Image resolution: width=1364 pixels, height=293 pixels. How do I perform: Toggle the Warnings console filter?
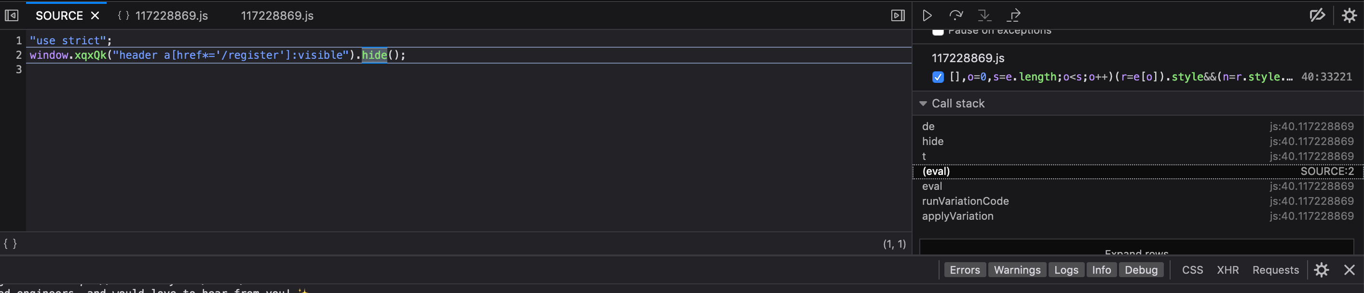pyautogui.click(x=1017, y=270)
